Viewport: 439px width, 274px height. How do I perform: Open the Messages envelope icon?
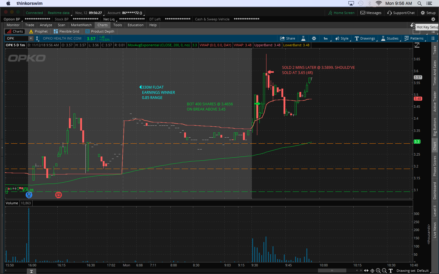point(363,13)
